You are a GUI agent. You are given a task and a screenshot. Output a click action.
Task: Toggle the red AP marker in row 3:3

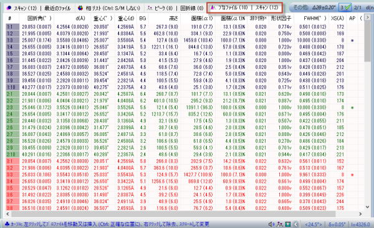pos(352,175)
